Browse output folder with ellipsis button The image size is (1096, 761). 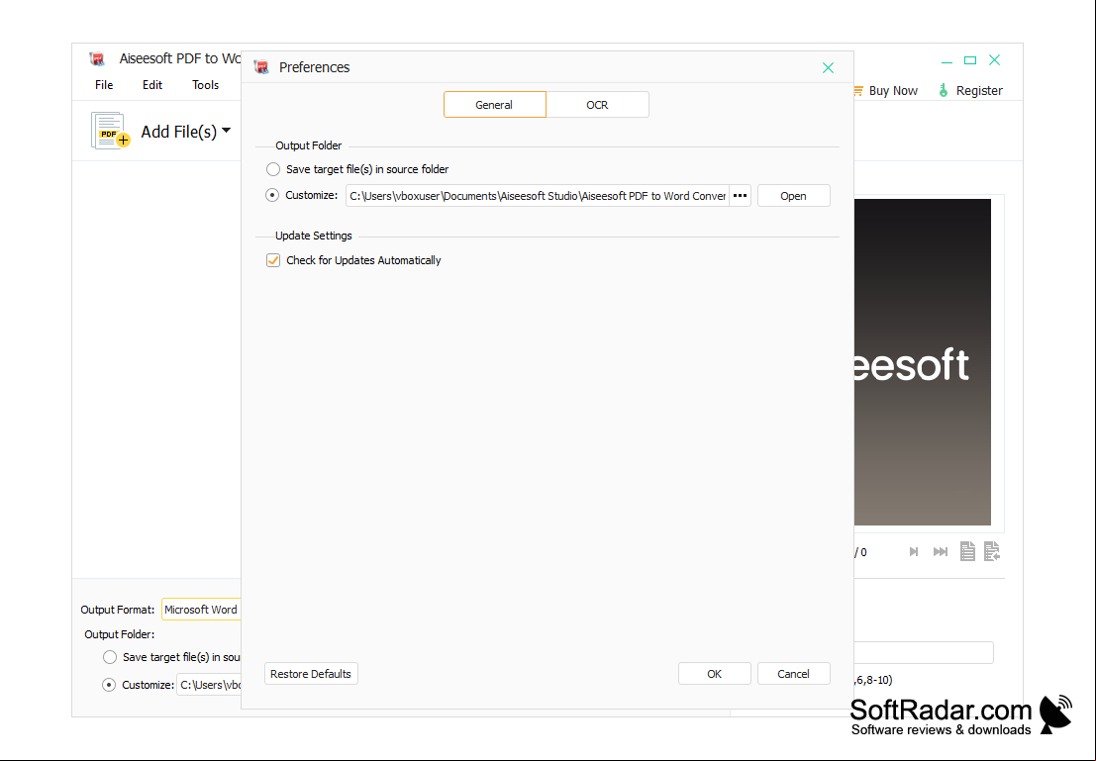click(741, 196)
